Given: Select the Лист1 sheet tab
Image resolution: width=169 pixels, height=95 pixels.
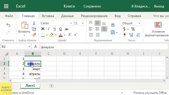Looking at the screenshot, I should click(30, 85).
